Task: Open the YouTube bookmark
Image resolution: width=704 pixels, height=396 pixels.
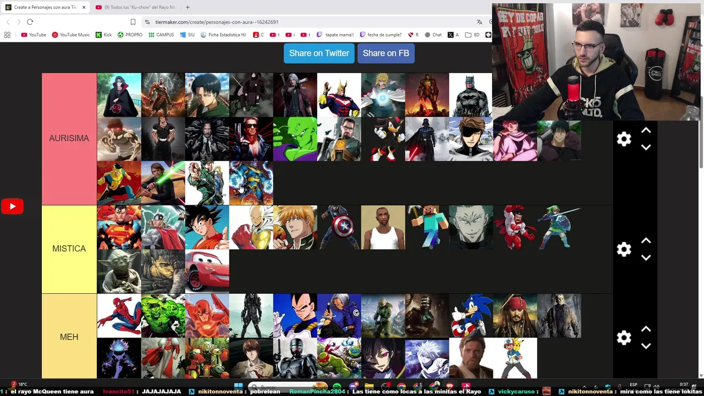Action: [x=34, y=35]
